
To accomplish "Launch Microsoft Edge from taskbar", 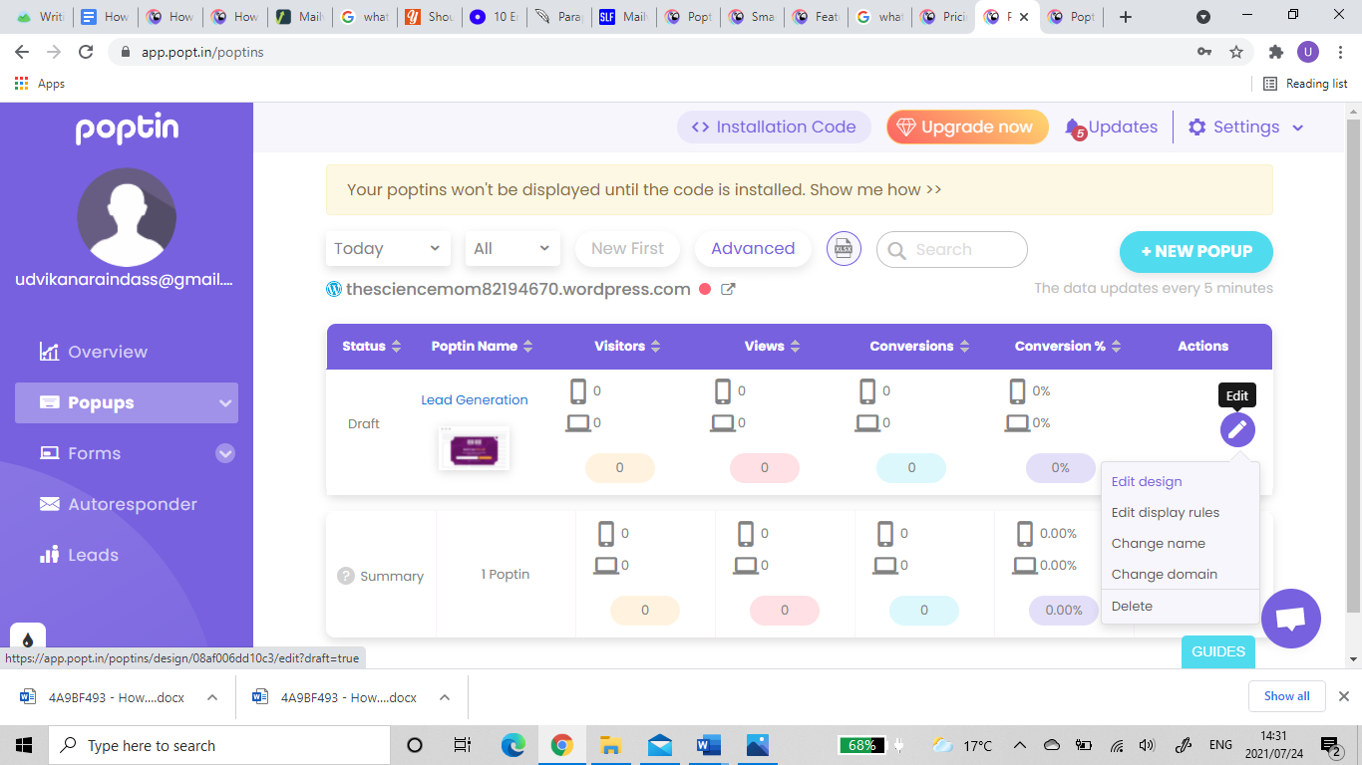I will pos(512,745).
